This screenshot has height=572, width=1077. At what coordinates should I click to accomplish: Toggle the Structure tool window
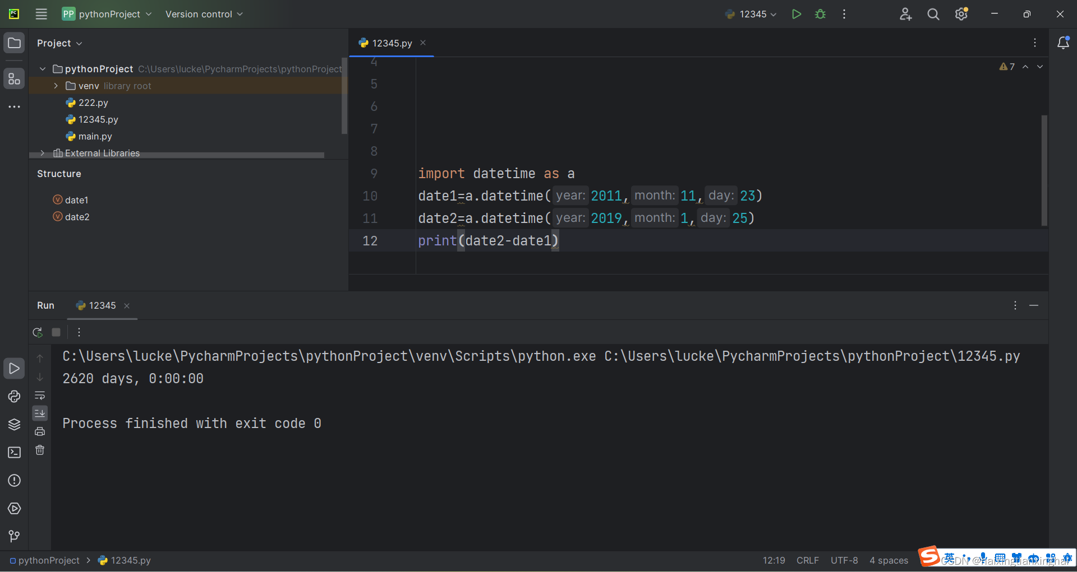click(14, 79)
